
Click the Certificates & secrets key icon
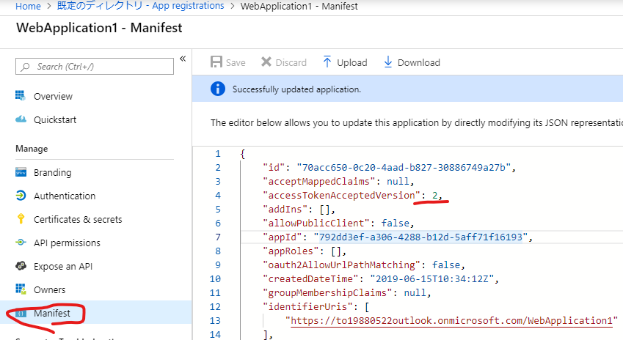coord(21,219)
